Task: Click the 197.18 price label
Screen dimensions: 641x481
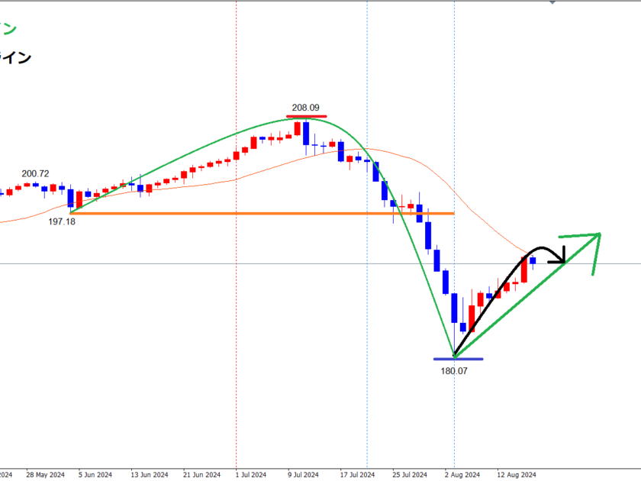Action: click(x=62, y=222)
